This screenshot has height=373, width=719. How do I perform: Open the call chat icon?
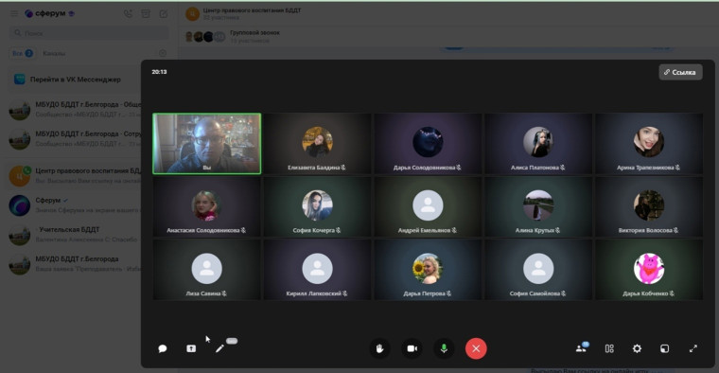(163, 348)
